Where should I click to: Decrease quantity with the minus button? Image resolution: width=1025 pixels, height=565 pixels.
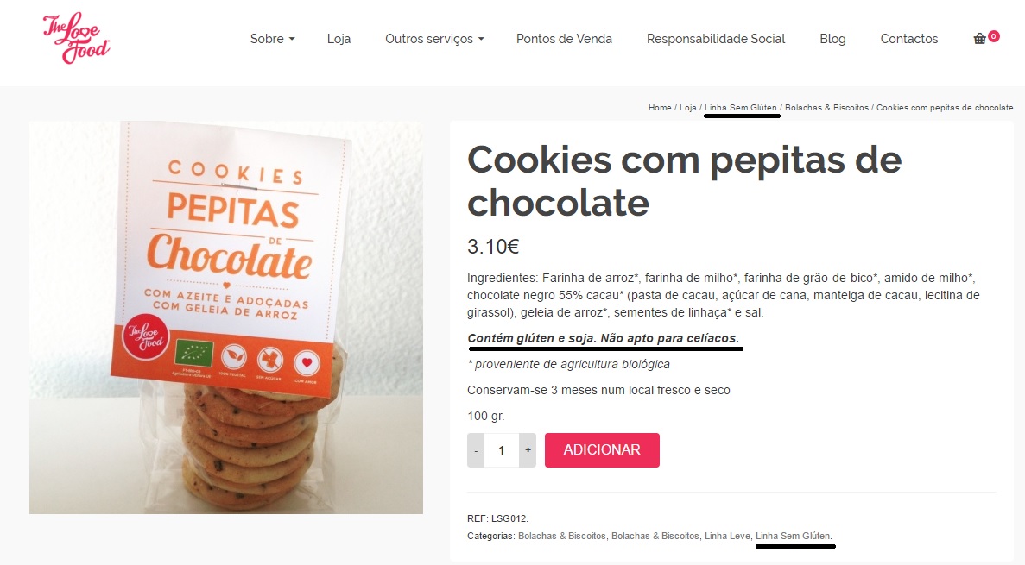[x=476, y=450]
